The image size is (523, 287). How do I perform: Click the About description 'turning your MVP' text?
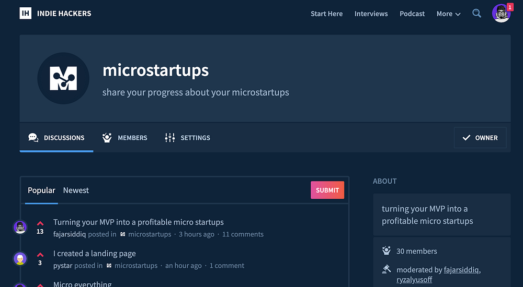pyautogui.click(x=427, y=215)
